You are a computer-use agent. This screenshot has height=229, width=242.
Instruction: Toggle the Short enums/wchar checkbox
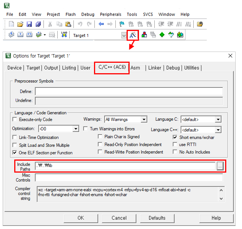point(175,137)
